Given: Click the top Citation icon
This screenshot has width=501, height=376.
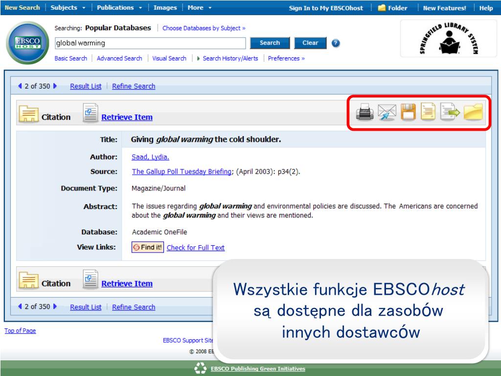Looking at the screenshot, I should coord(28,114).
